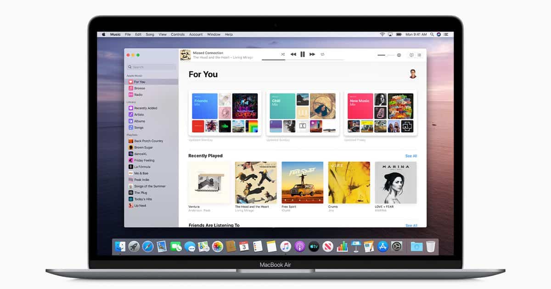This screenshot has height=289, width=551.
Task: Open the Account menu
Action: pyautogui.click(x=196, y=34)
